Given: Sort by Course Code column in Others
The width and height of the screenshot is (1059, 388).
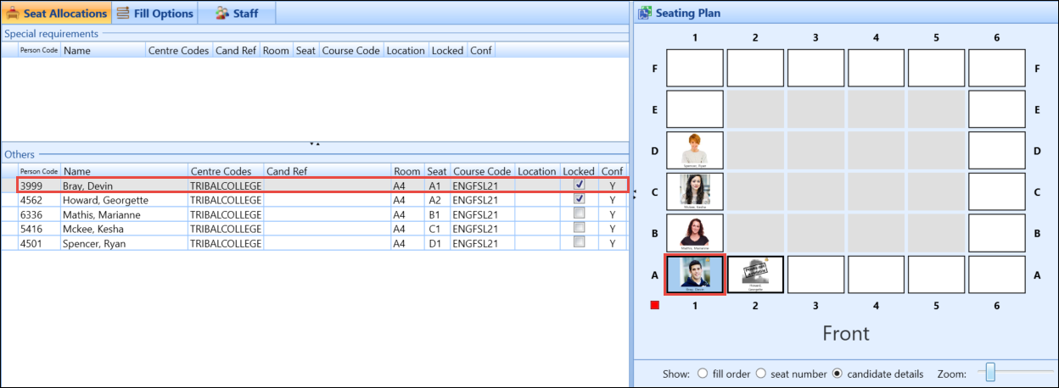Looking at the screenshot, I should tap(481, 171).
